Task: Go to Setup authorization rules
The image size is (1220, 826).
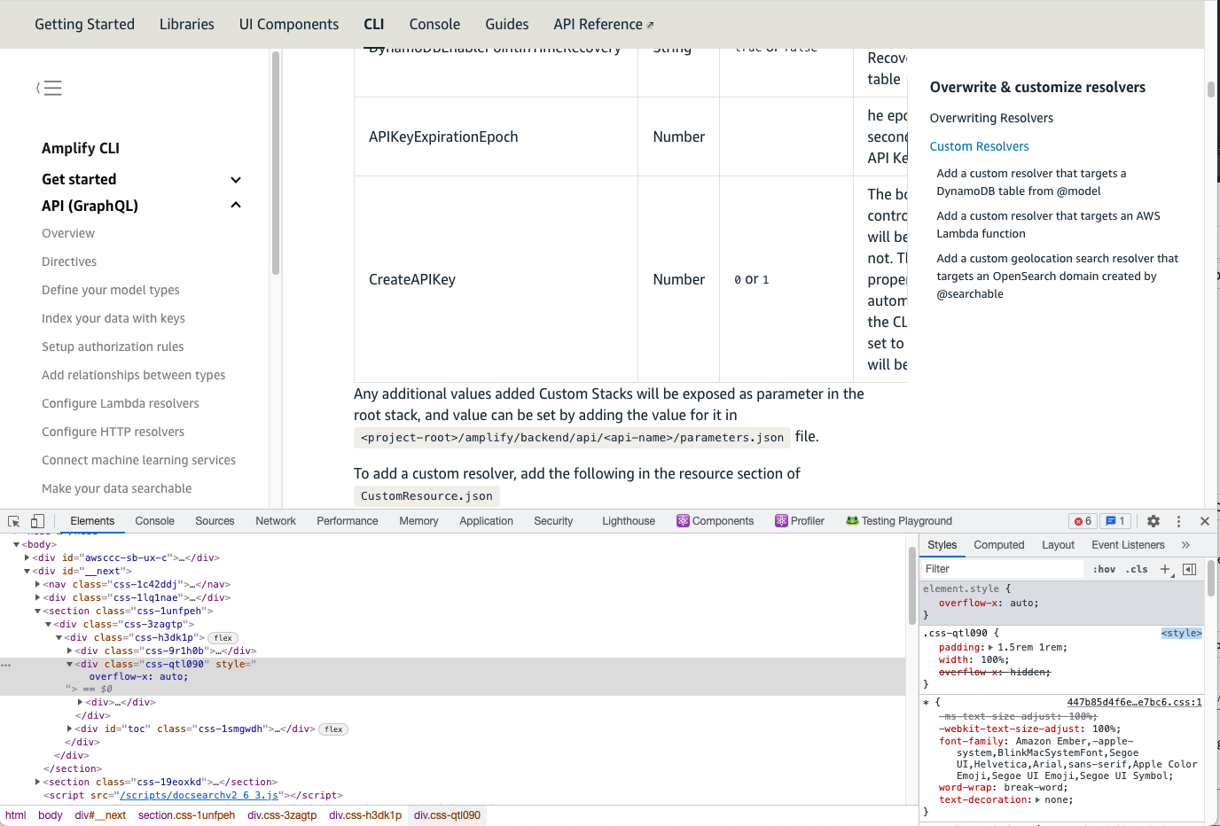Action: [x=113, y=347]
